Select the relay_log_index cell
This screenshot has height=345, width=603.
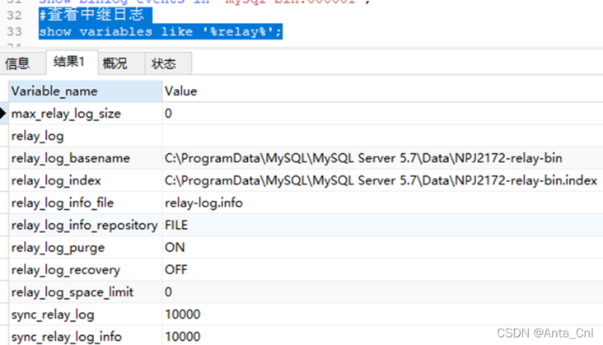click(86, 180)
